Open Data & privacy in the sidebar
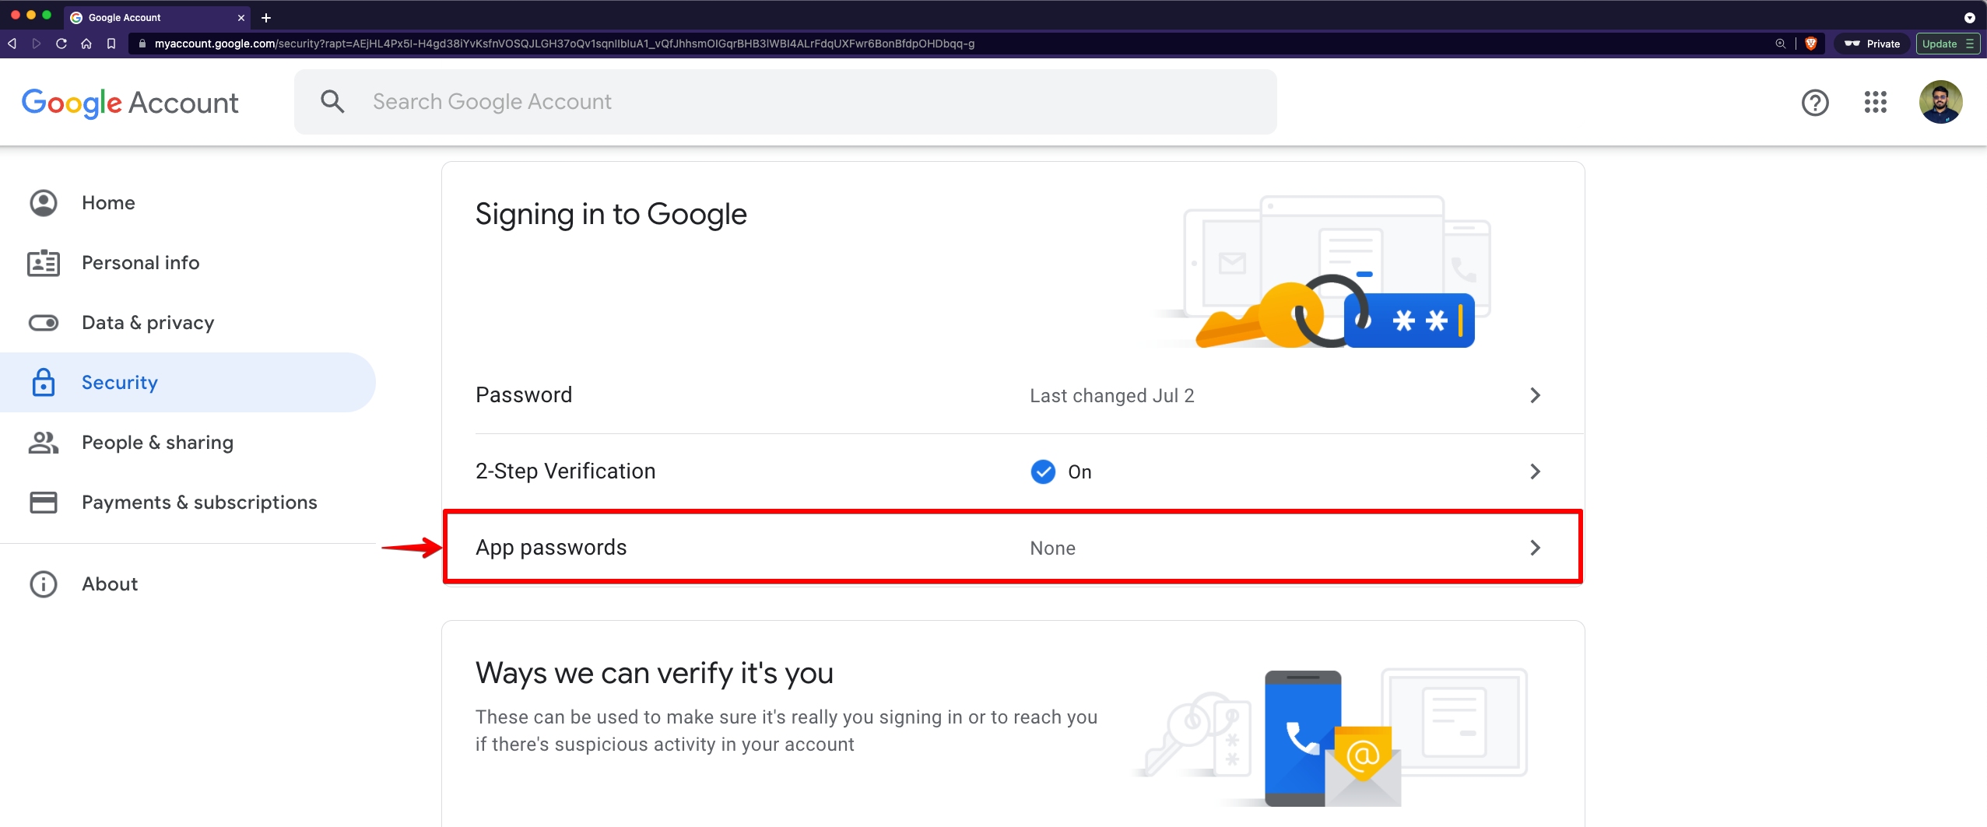Screen dimensions: 1987x827 pyautogui.click(x=188, y=323)
